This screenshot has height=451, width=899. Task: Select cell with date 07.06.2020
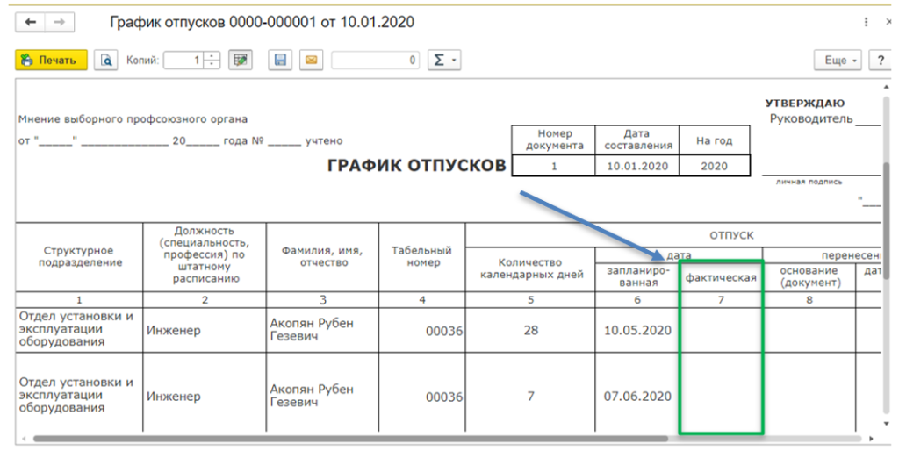[x=637, y=397]
